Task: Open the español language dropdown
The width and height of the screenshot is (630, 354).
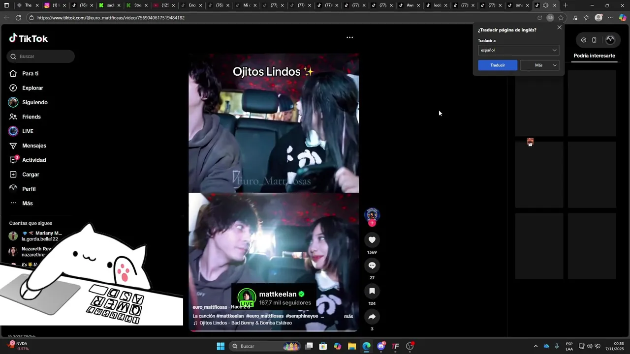Action: coord(518,50)
